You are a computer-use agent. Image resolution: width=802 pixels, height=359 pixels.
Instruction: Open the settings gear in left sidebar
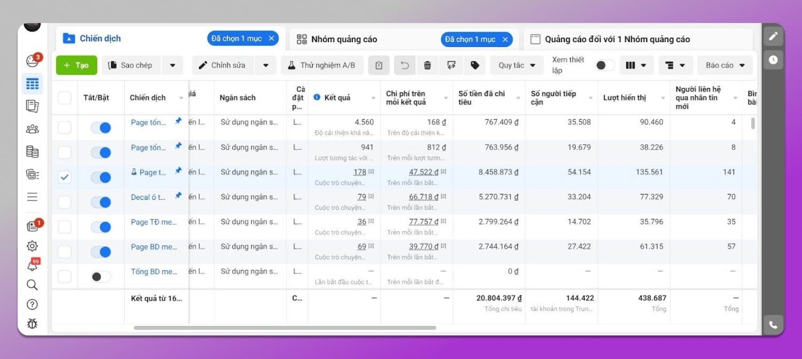(32, 246)
